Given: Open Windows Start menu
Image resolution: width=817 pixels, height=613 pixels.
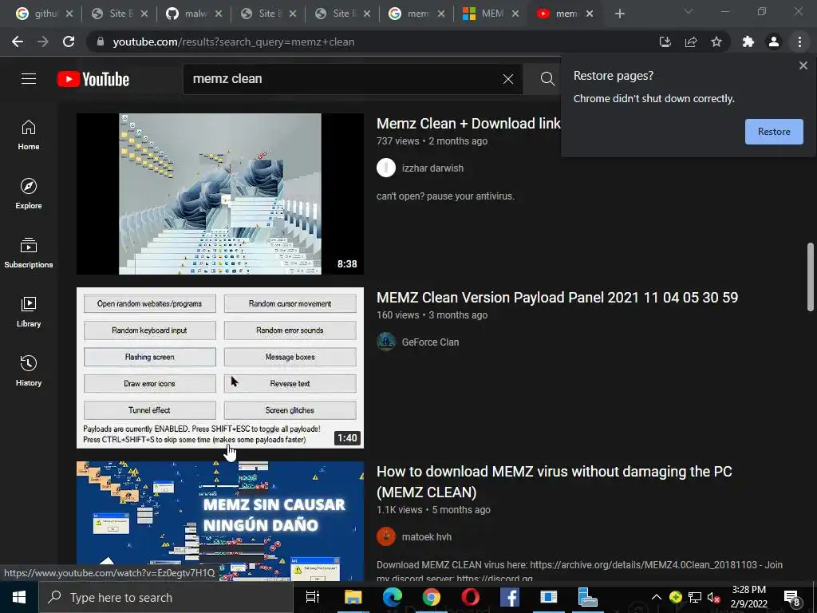Looking at the screenshot, I should [19, 597].
